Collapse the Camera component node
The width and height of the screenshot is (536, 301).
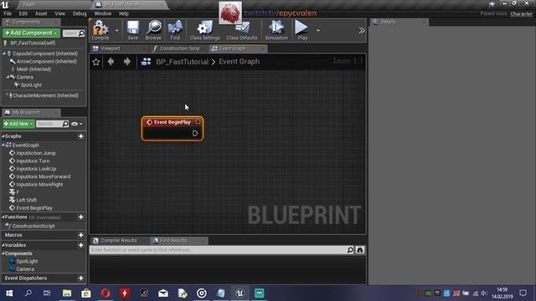8,77
